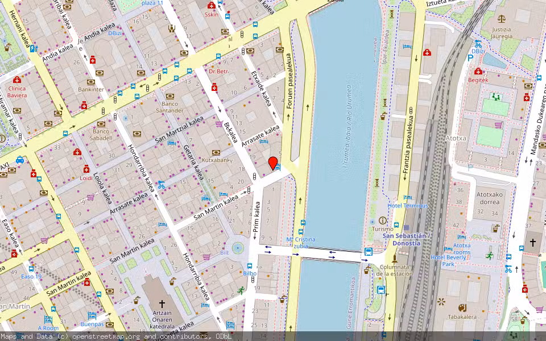Screen dimensions: 546x341
Task: Click the drink icon along the riverside promenade
Action: point(382,117)
